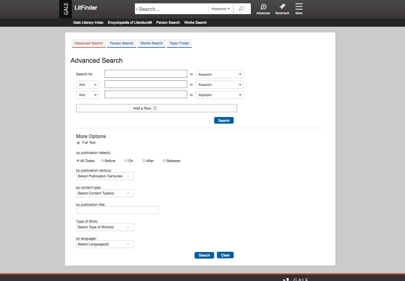Select the All Dates radio button
This screenshot has height=281, width=405.
pos(78,161)
